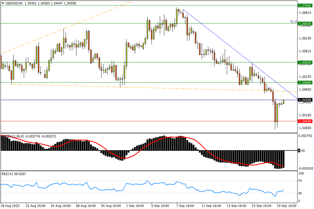This screenshot has height=209, width=314.
Task: Click the 18 Aug 2023 date label
Action: (10, 205)
